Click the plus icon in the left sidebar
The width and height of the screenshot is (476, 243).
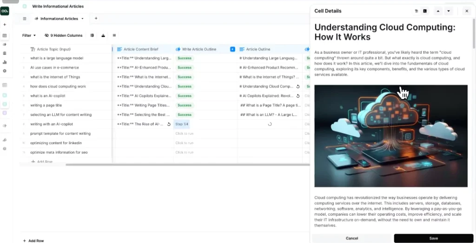5,24
